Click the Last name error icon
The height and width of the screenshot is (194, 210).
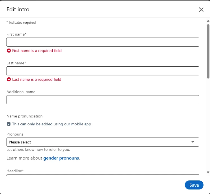pyautogui.click(x=9, y=80)
